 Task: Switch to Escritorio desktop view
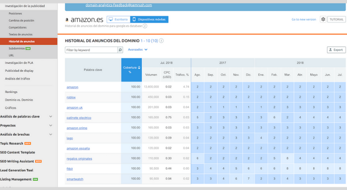point(118,19)
